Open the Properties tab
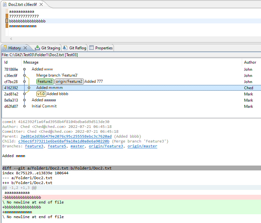The height and width of the screenshot is (223, 261). point(104,48)
